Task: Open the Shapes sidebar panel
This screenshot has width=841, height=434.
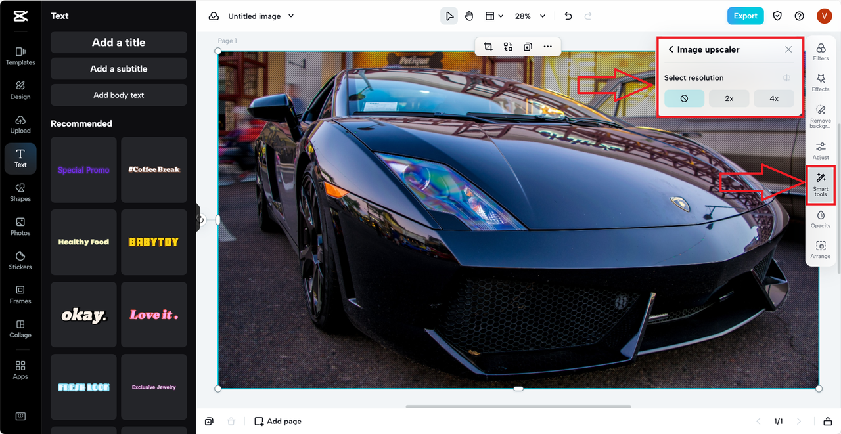Action: point(20,192)
